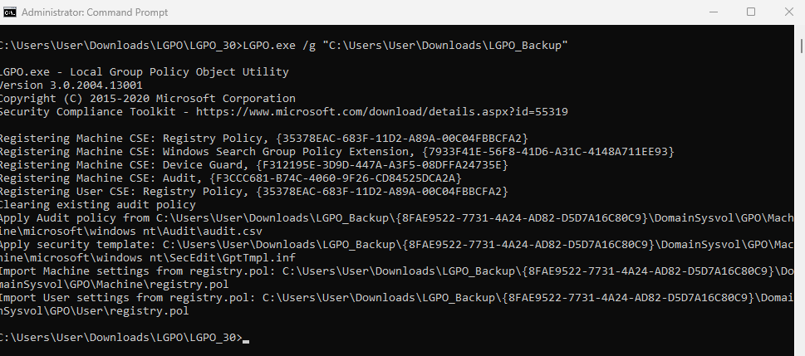Open the Command Prompt system menu icon
The height and width of the screenshot is (356, 805).
[x=9, y=12]
